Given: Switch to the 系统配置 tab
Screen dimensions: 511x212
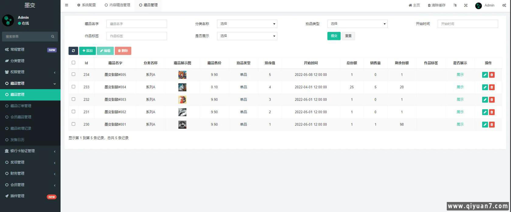Looking at the screenshot, I should point(86,5).
